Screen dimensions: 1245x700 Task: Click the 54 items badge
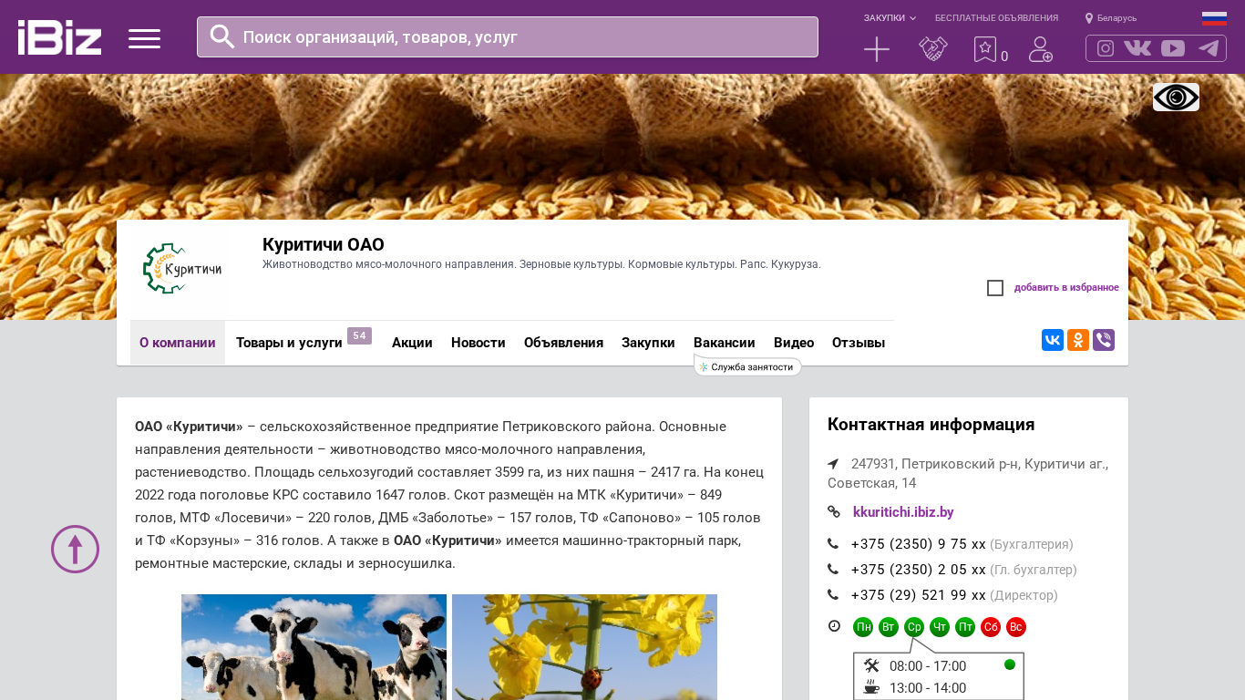(x=359, y=335)
